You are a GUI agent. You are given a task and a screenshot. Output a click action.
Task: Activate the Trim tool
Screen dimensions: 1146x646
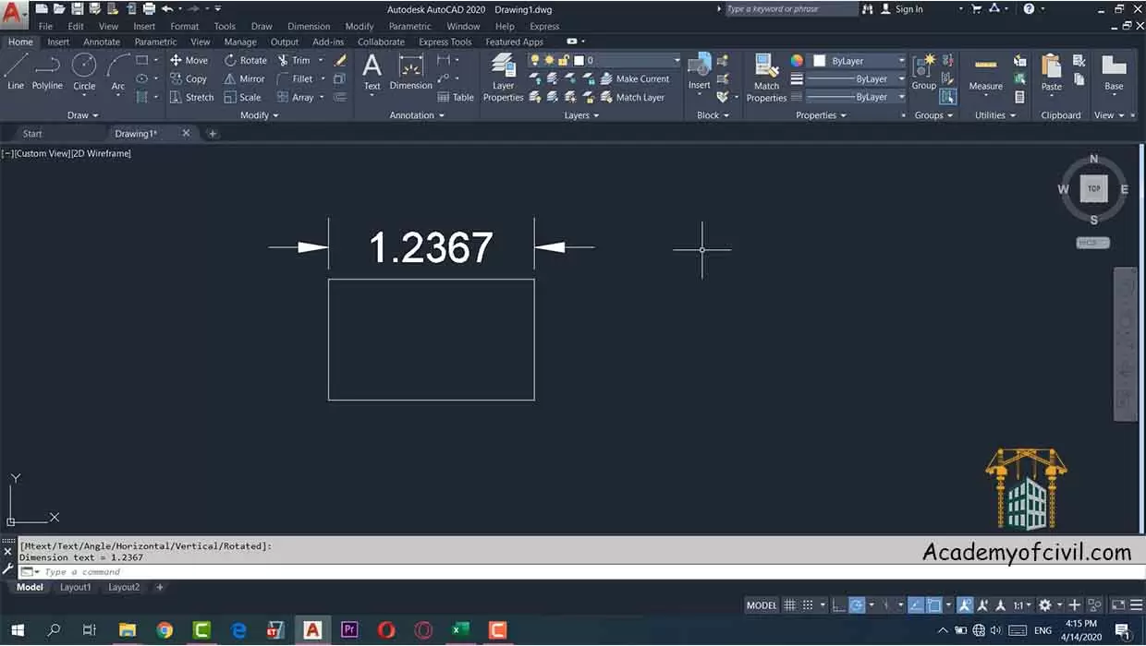tap(294, 60)
